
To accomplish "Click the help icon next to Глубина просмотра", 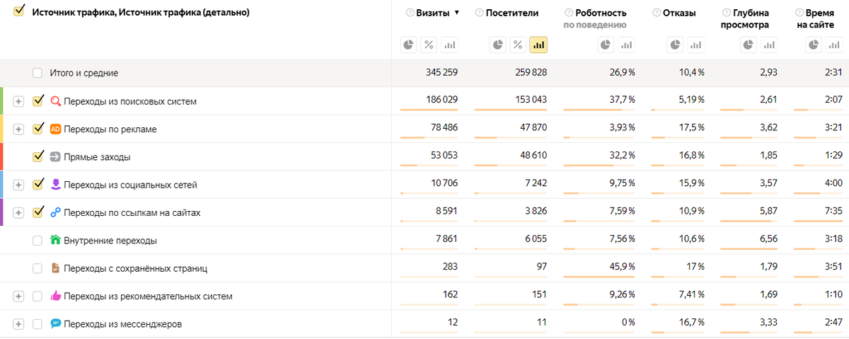I will (727, 13).
